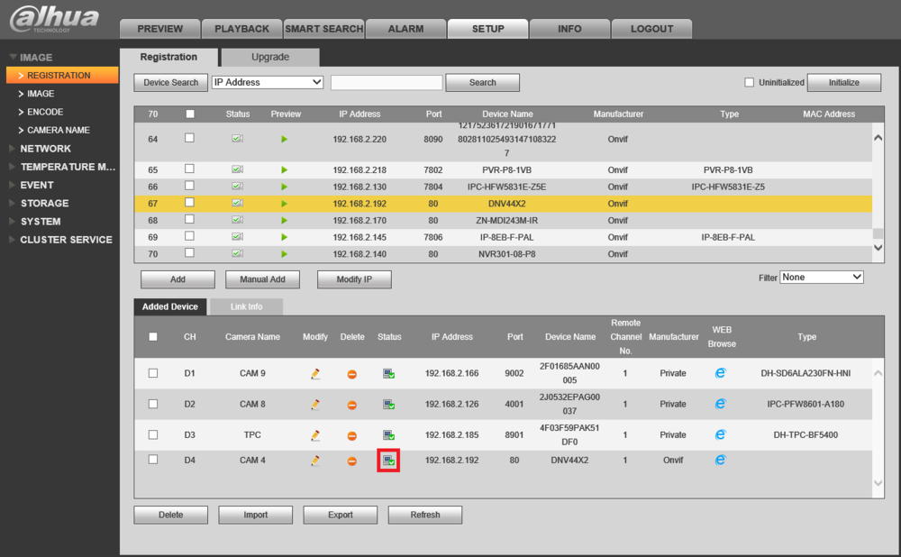
Task: Click the modify pencil icon for CAM 9
Action: [x=314, y=374]
